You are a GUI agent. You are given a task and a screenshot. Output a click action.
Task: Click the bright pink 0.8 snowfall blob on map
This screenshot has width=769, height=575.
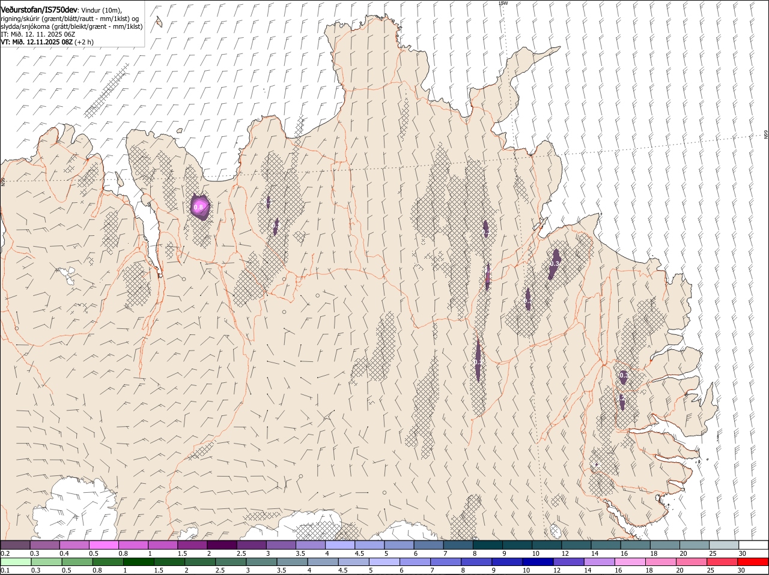[199, 206]
